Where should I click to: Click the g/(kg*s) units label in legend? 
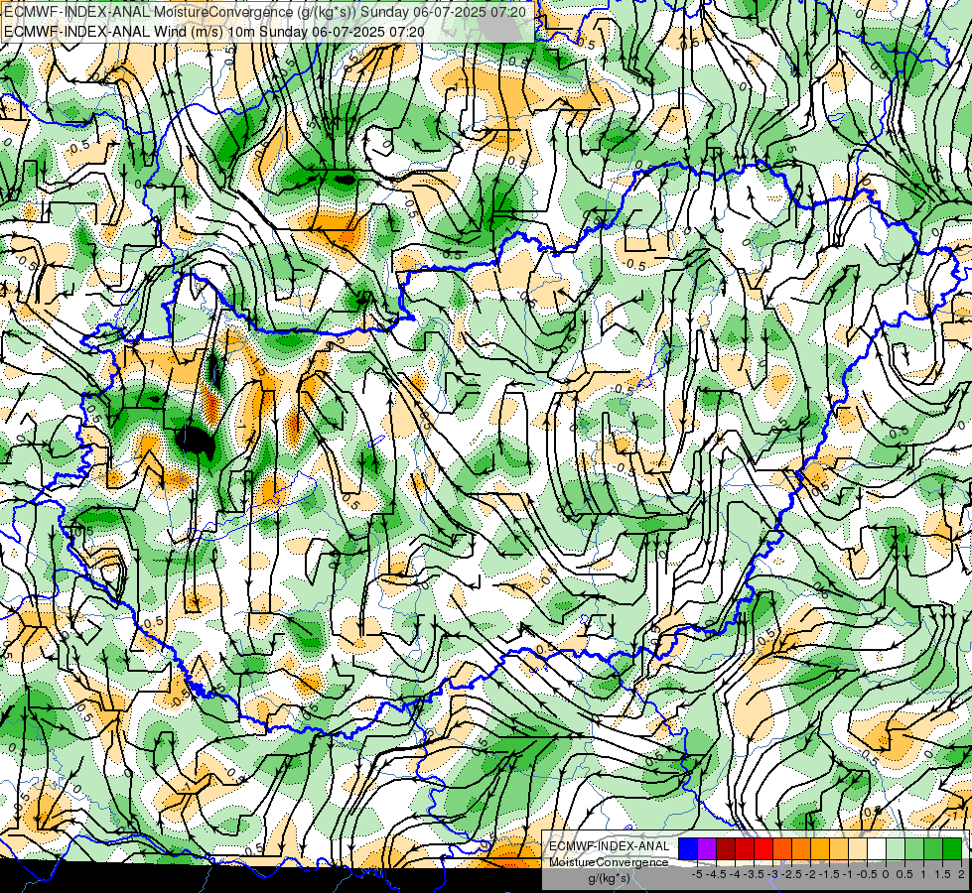(x=609, y=879)
